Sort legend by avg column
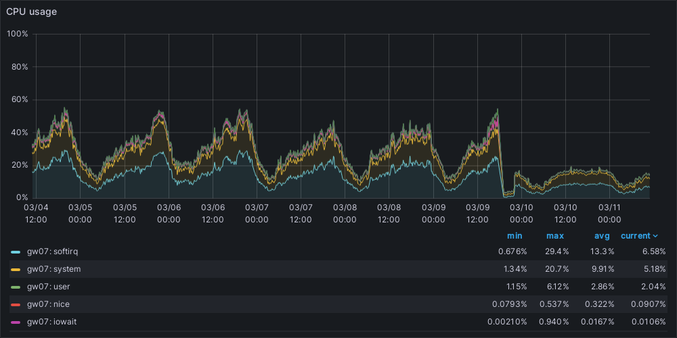Screen dimensions: 677x338 (603, 236)
